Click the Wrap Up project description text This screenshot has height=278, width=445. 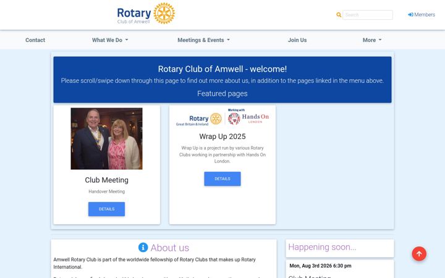click(222, 154)
